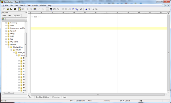Click the Cut scissors icon
Image resolution: width=171 pixels, height=103 pixels.
(x=28, y=9)
